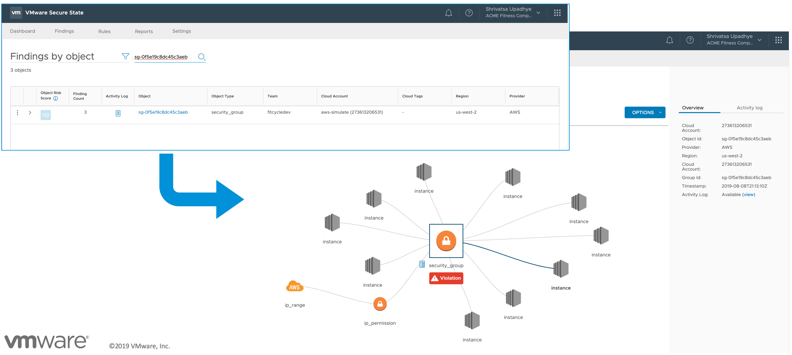
Task: Select the bottommost instance node in graph
Action: tap(472, 321)
